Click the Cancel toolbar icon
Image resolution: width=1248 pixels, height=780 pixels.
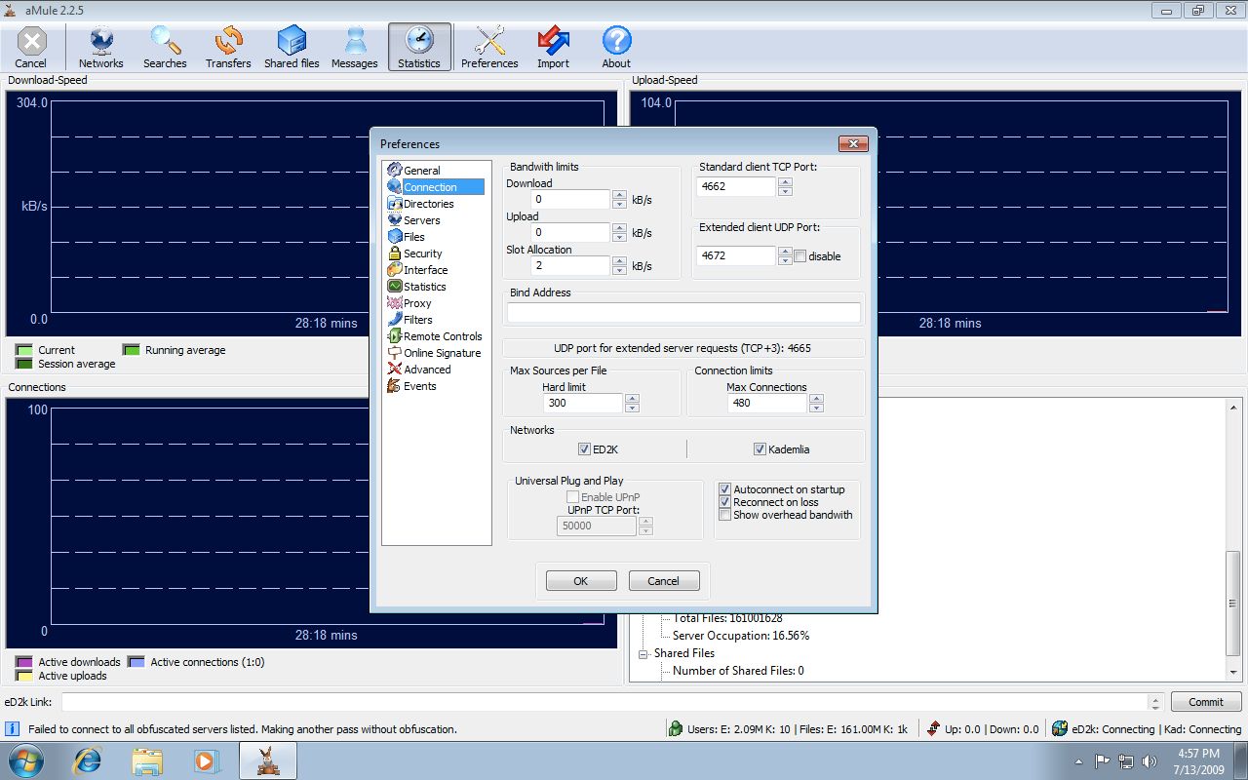point(31,47)
